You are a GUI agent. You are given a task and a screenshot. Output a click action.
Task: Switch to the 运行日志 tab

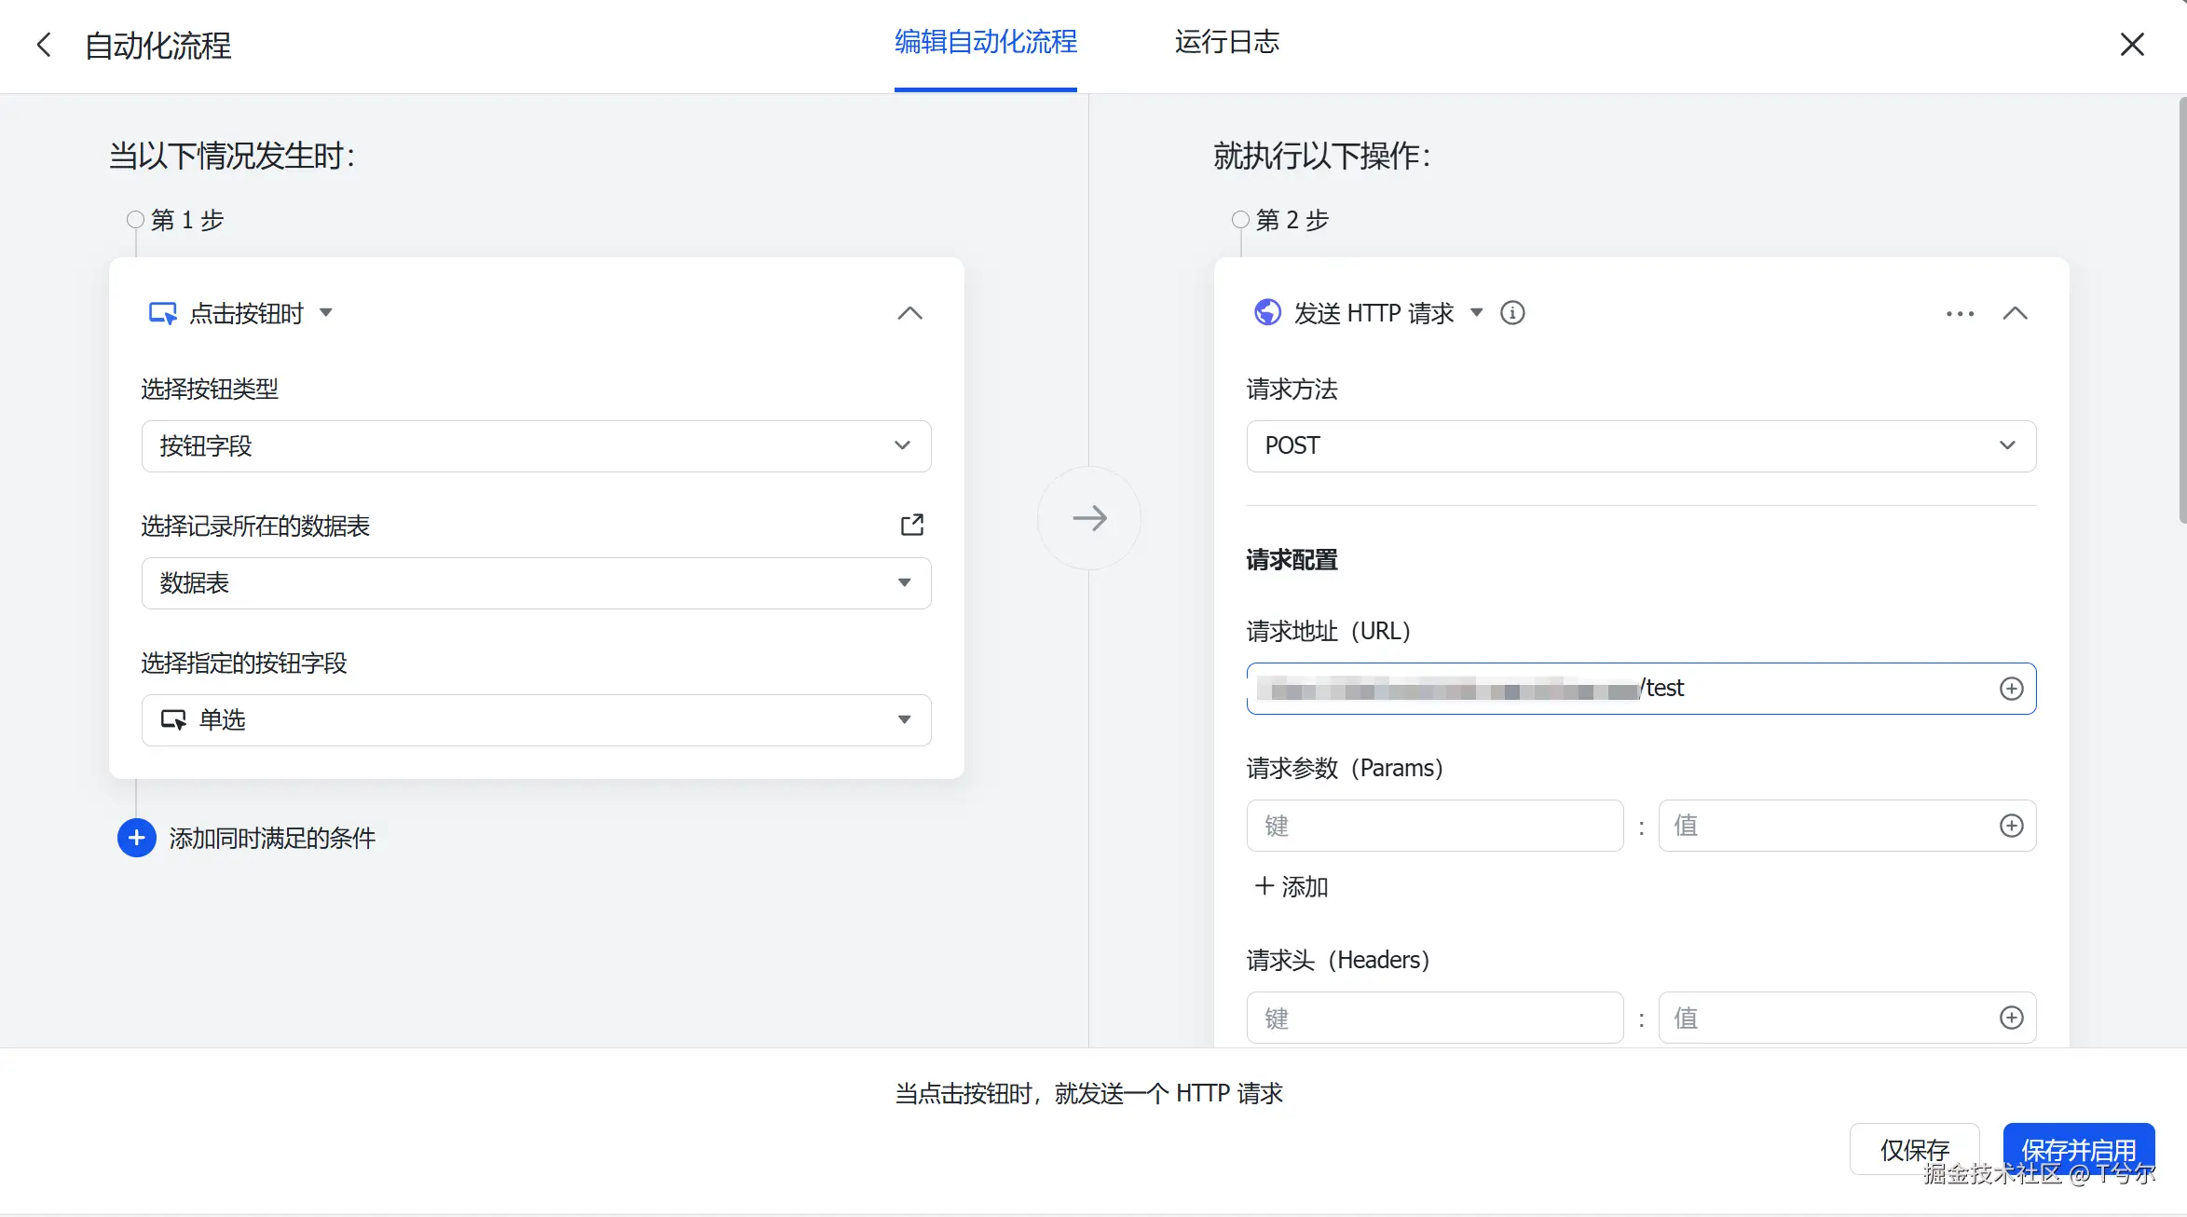(x=1226, y=43)
